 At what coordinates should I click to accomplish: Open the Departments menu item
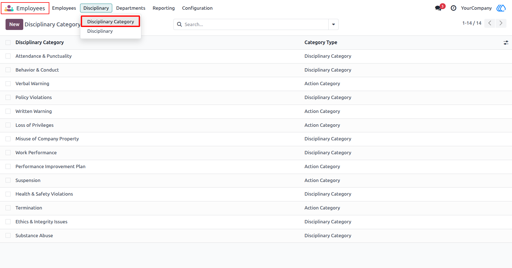click(x=131, y=8)
